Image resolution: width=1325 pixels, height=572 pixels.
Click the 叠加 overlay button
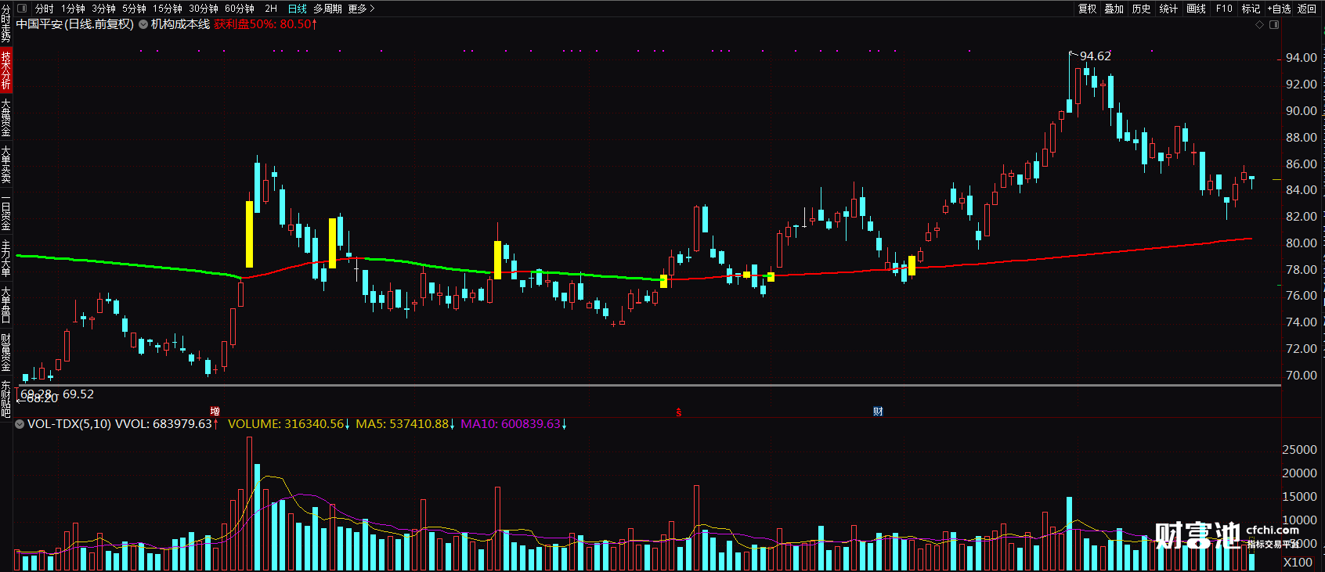pos(1114,9)
